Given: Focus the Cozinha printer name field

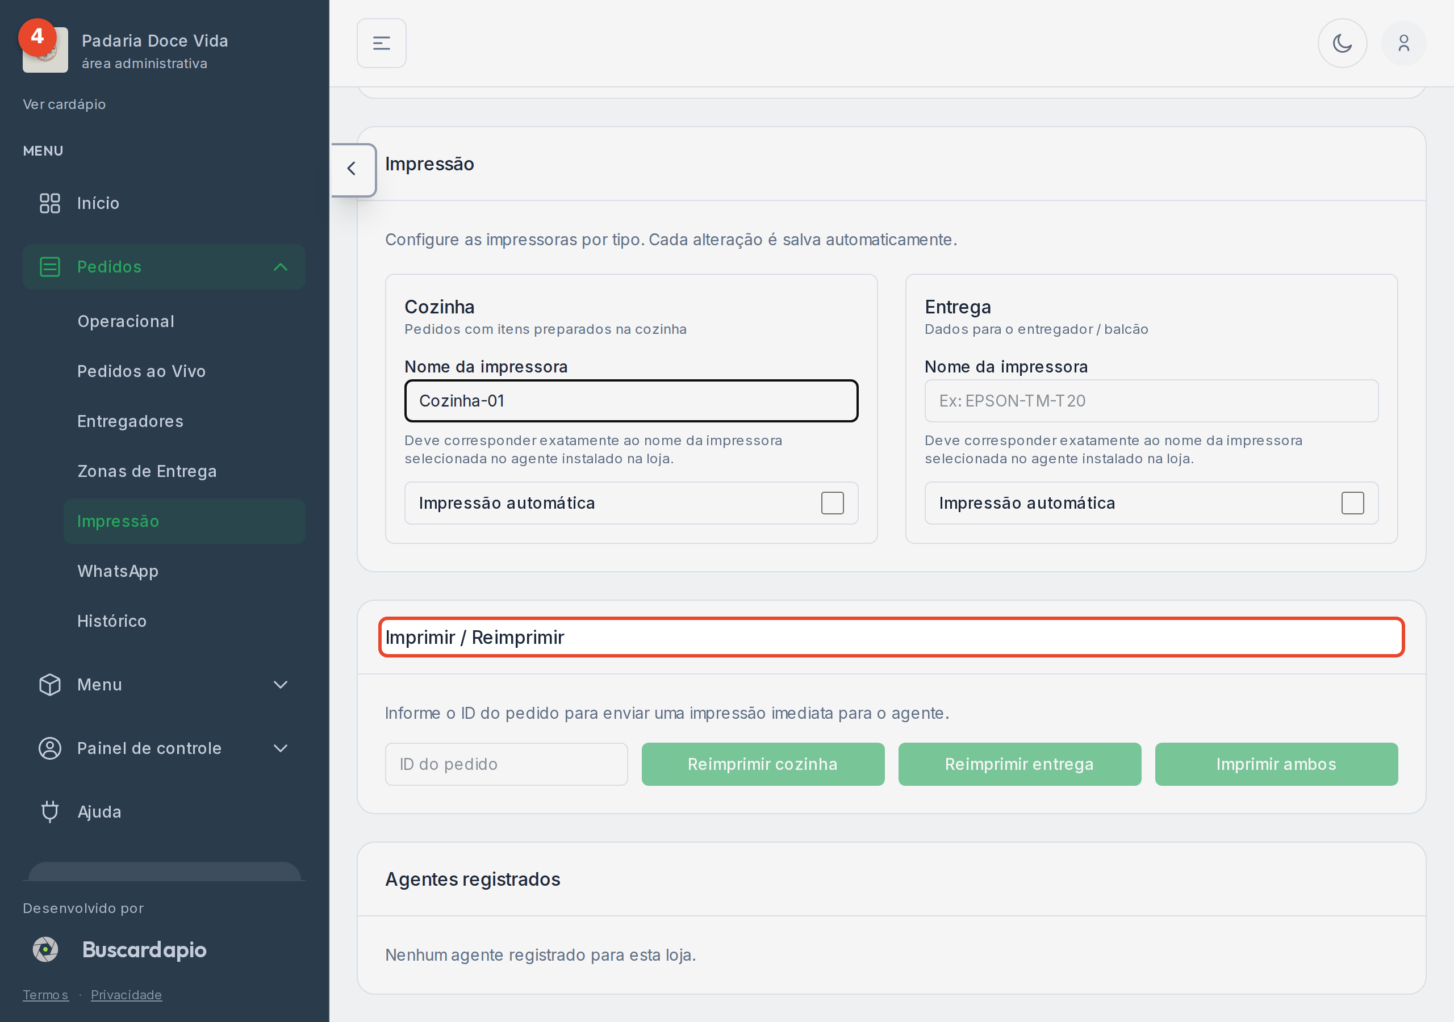Looking at the screenshot, I should [631, 401].
